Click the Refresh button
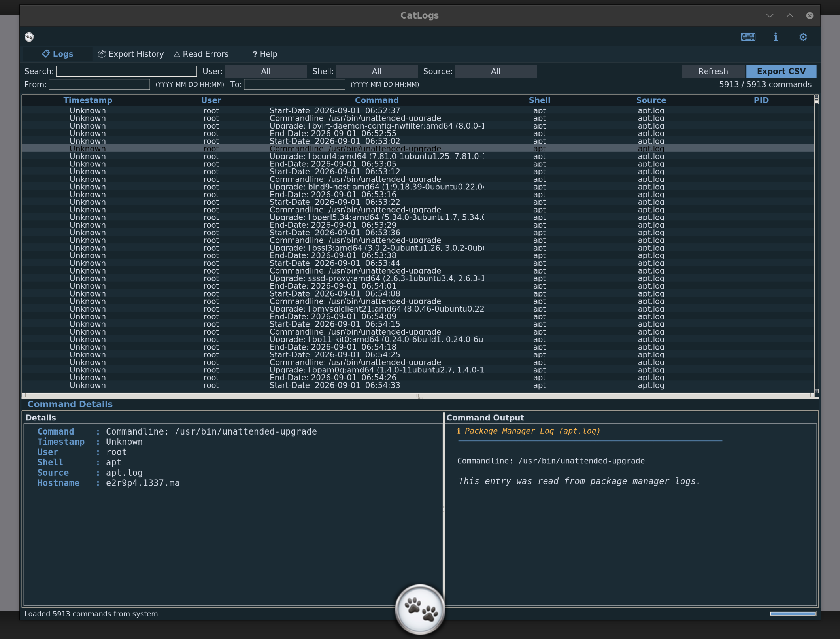840x639 pixels. [713, 71]
